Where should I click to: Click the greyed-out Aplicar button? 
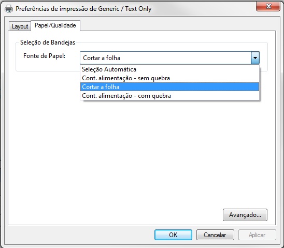[x=257, y=235]
